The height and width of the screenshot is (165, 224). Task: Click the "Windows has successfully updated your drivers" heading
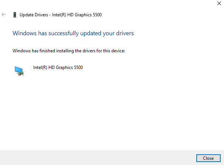tap(73, 33)
